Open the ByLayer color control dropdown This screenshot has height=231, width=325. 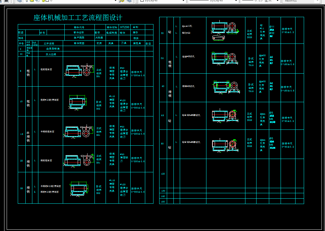162,1
